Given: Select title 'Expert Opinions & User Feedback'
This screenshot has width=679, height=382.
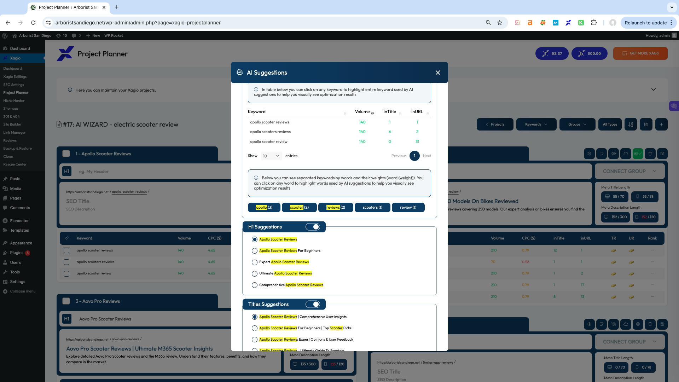Looking at the screenshot, I should tap(255, 340).
